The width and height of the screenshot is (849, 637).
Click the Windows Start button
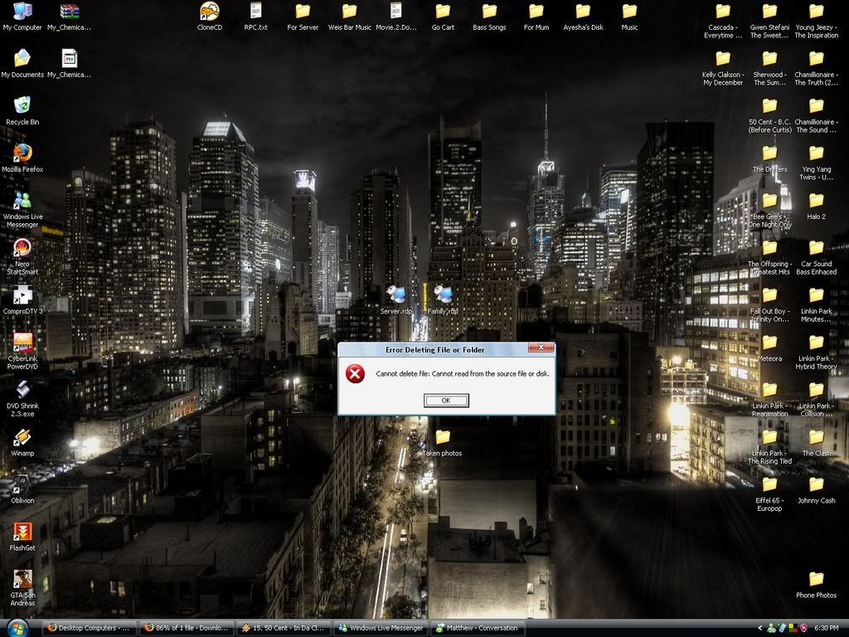click(x=18, y=628)
